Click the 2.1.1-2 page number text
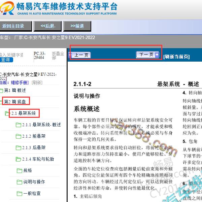Screen dimensions: 202x202 pyautogui.click(x=82, y=84)
